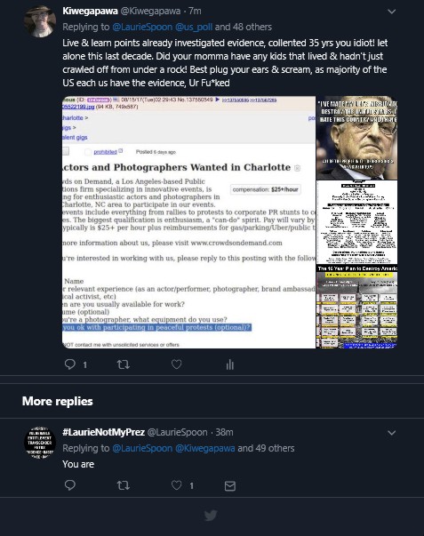424x536 pixels.
Task: Click @Kiwegapawa mention in Laurie's reply
Action: pos(204,449)
